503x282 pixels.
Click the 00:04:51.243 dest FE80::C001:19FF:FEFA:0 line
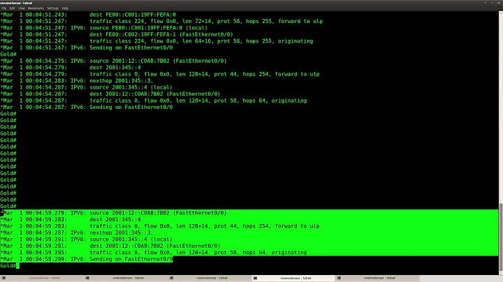pos(88,15)
